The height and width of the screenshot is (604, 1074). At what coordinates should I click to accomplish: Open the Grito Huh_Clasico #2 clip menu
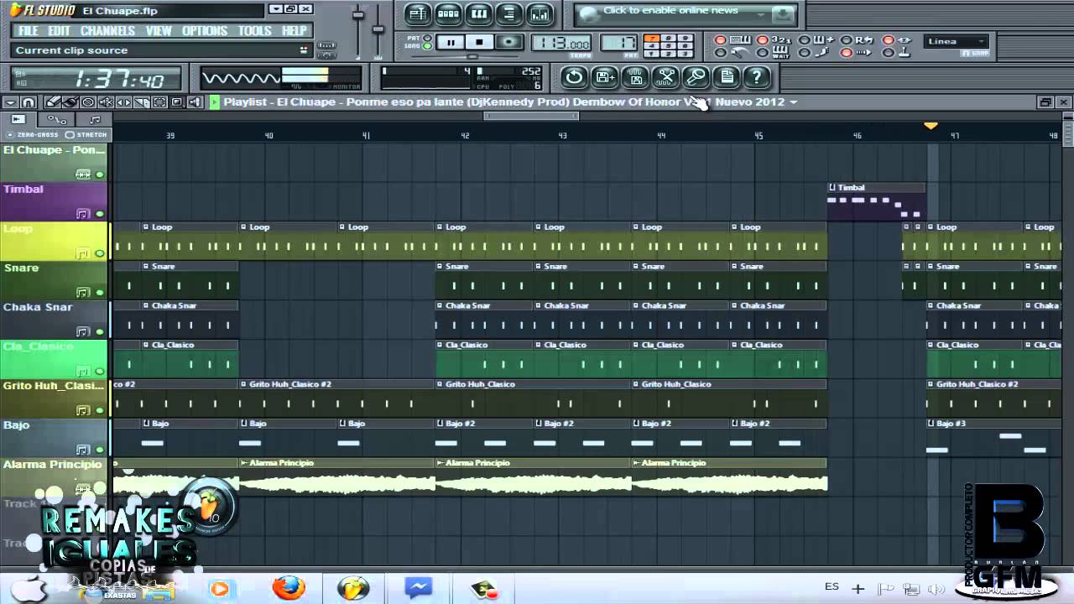point(243,384)
